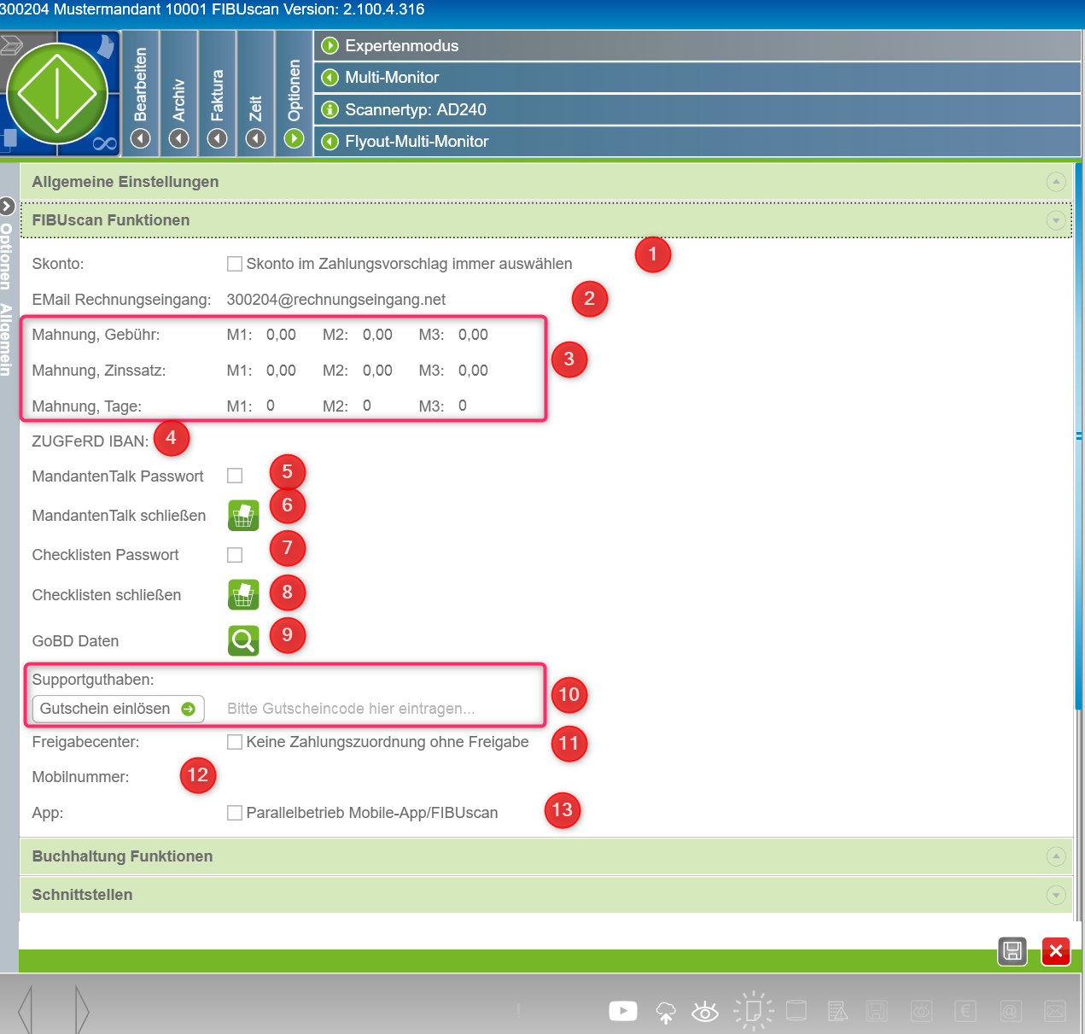Click the dimmed boxed eye icon
The width and height of the screenshot is (1085, 1034).
coord(922,1011)
